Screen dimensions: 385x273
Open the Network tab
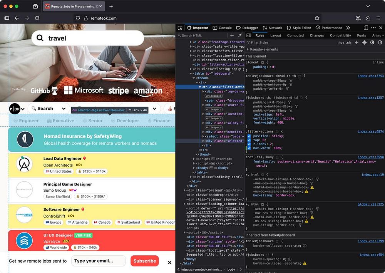[272, 28]
